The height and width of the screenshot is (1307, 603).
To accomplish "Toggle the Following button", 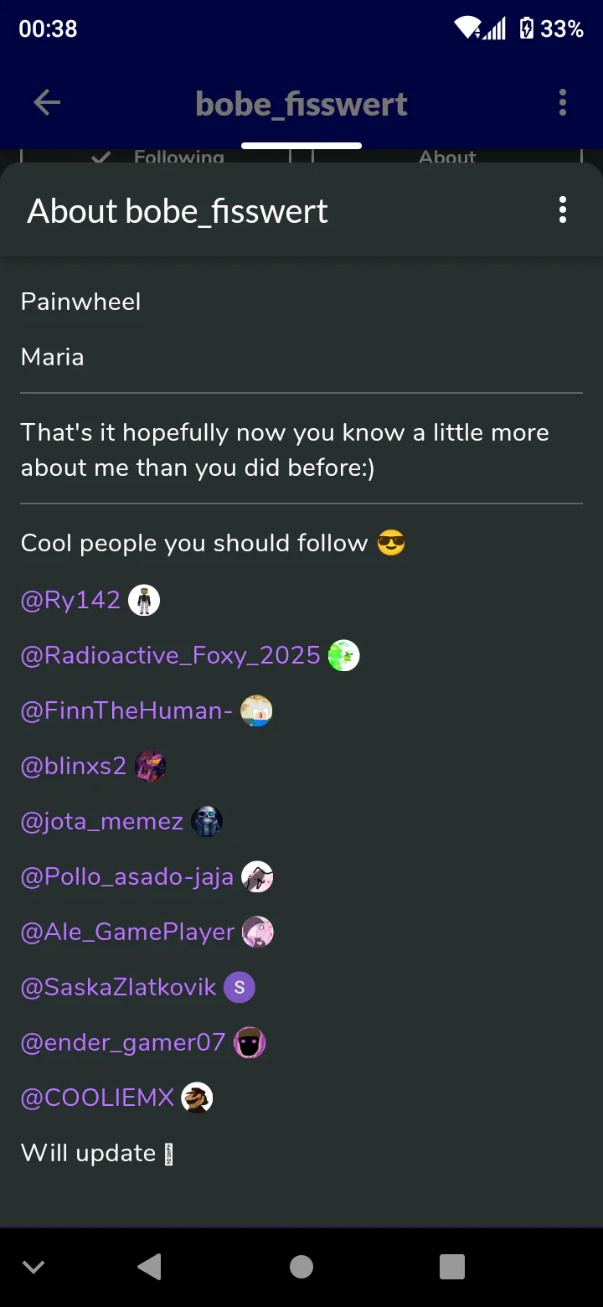I will pyautogui.click(x=156, y=157).
